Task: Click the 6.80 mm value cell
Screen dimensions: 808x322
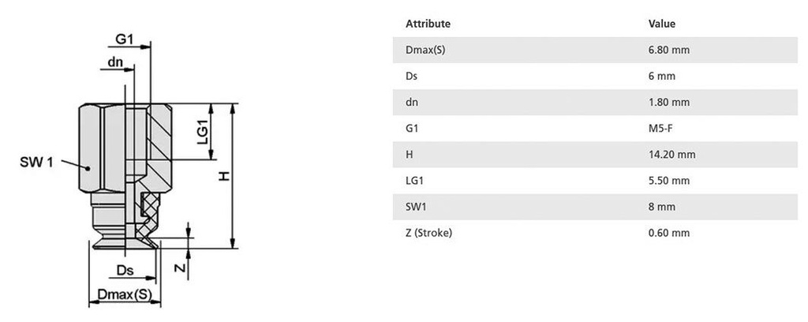Action: click(x=668, y=50)
